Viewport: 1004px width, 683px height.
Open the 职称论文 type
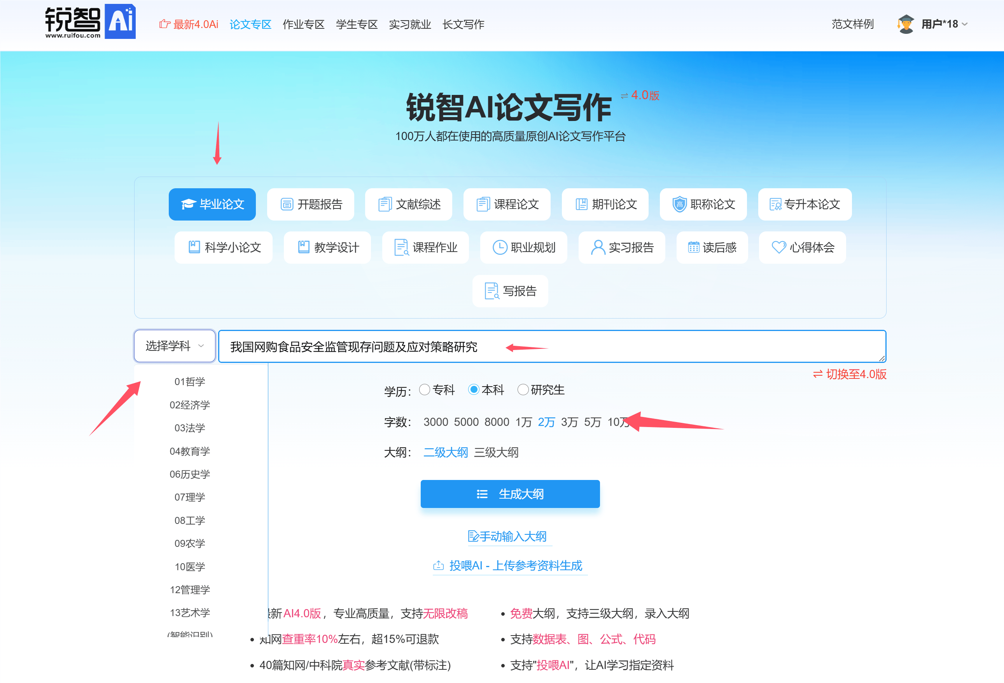coord(703,204)
